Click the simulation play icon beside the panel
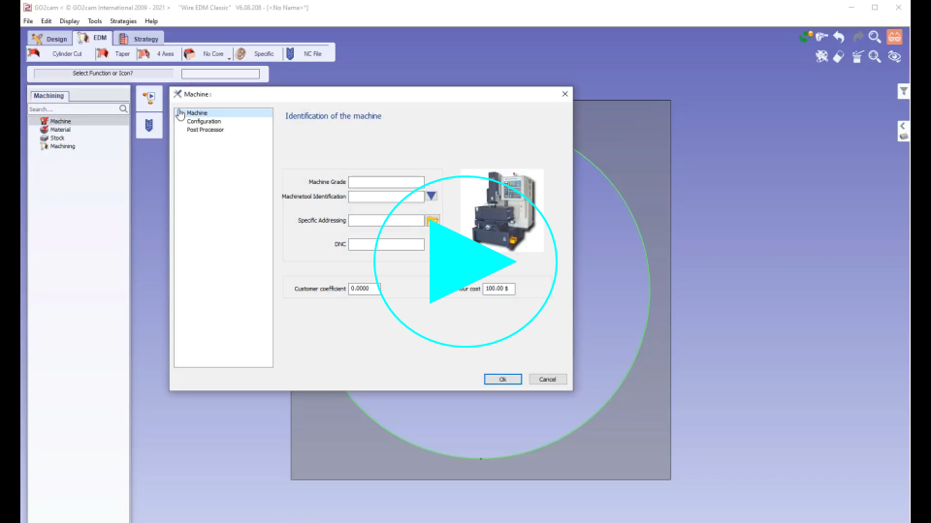The image size is (931, 523). pyautogui.click(x=149, y=98)
